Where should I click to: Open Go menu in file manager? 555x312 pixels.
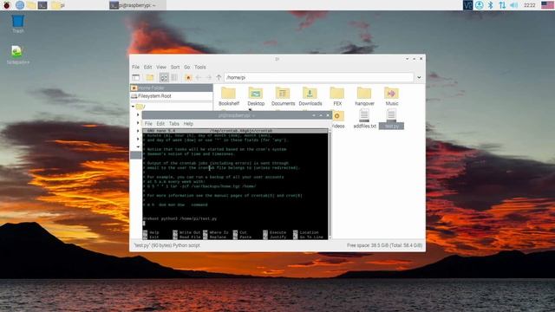pos(187,67)
